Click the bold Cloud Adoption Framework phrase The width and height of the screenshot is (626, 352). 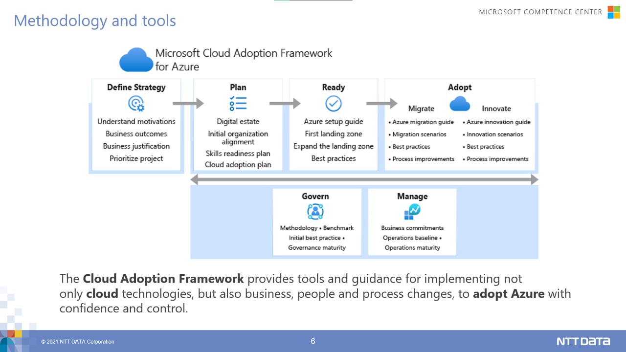(x=163, y=279)
